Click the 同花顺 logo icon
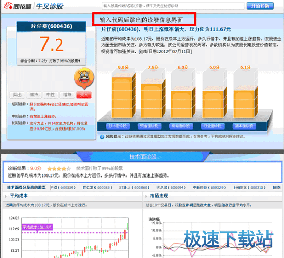Screen dimensions: 284x258 tap(8, 6)
